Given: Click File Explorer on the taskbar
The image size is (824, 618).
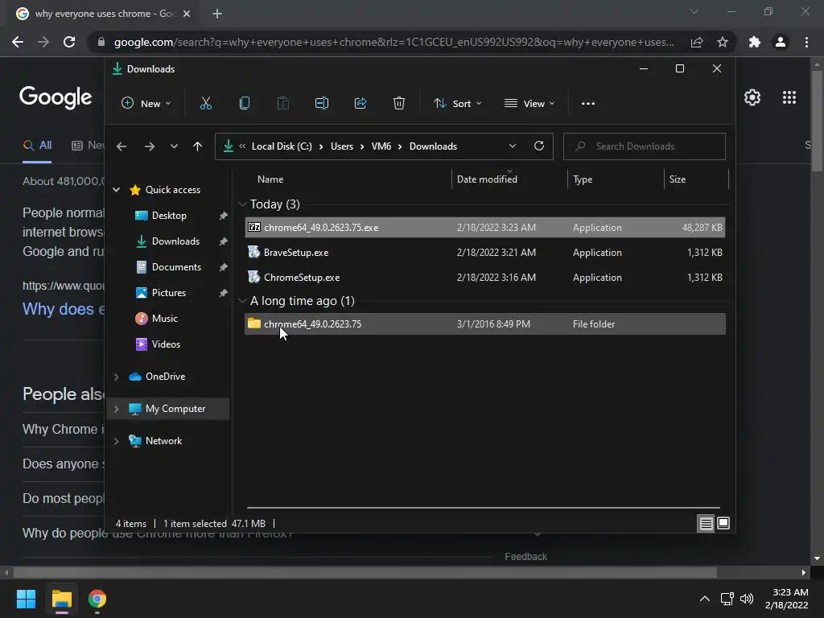Looking at the screenshot, I should [61, 599].
